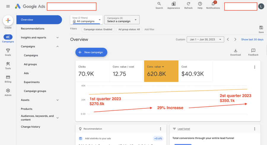Open the All campaigns view dropdown
267x145 pixels.
click(87, 20)
